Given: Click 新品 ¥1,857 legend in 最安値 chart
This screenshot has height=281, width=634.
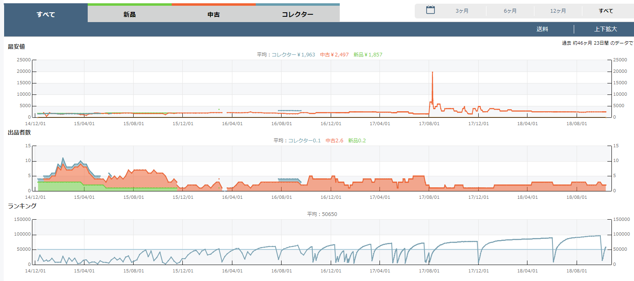Looking at the screenshot, I should [x=368, y=54].
